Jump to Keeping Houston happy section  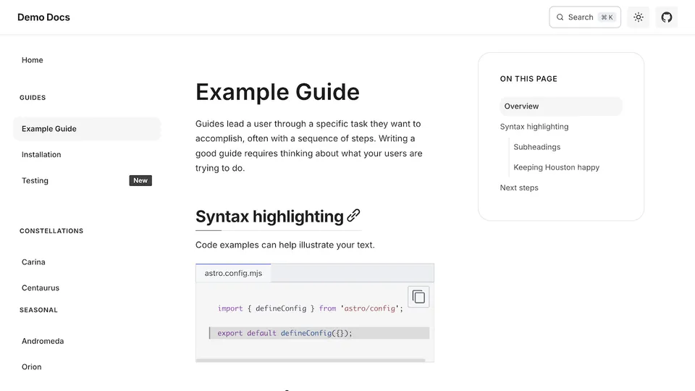[x=557, y=167]
